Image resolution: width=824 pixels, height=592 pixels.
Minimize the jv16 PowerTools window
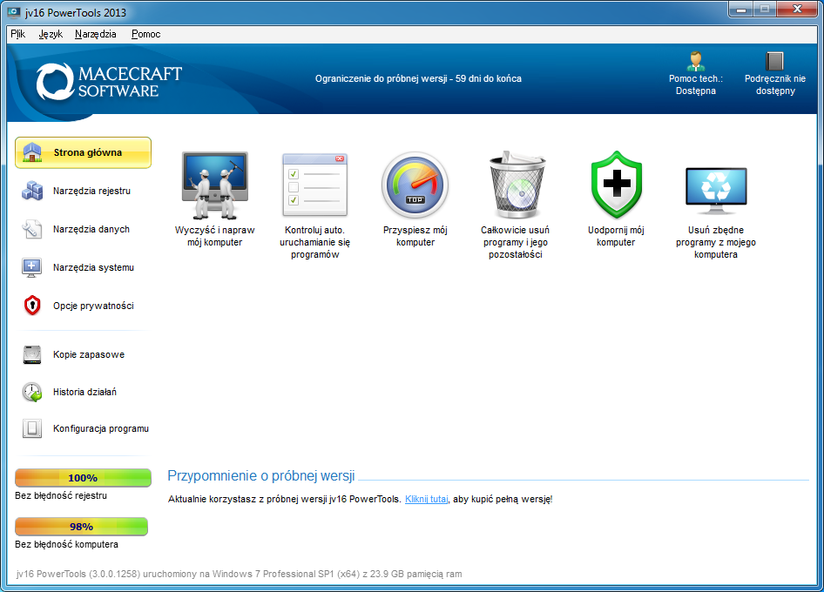[x=741, y=10]
